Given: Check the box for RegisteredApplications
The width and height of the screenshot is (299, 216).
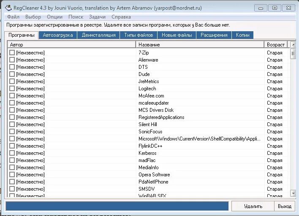Looking at the screenshot, I should (x=12, y=117).
